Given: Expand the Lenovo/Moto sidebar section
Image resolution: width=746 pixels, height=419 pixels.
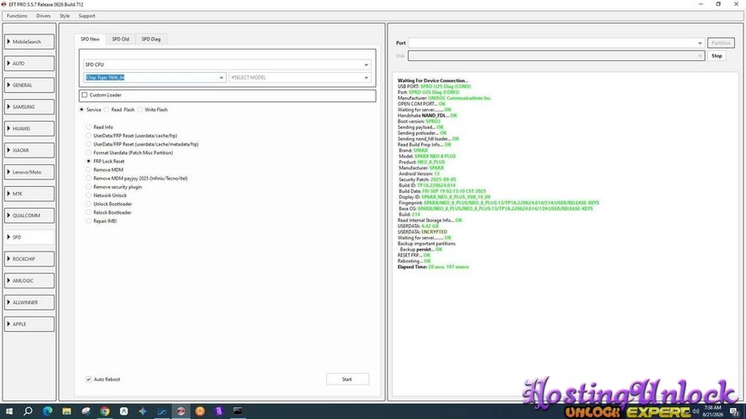Looking at the screenshot, I should (x=29, y=172).
